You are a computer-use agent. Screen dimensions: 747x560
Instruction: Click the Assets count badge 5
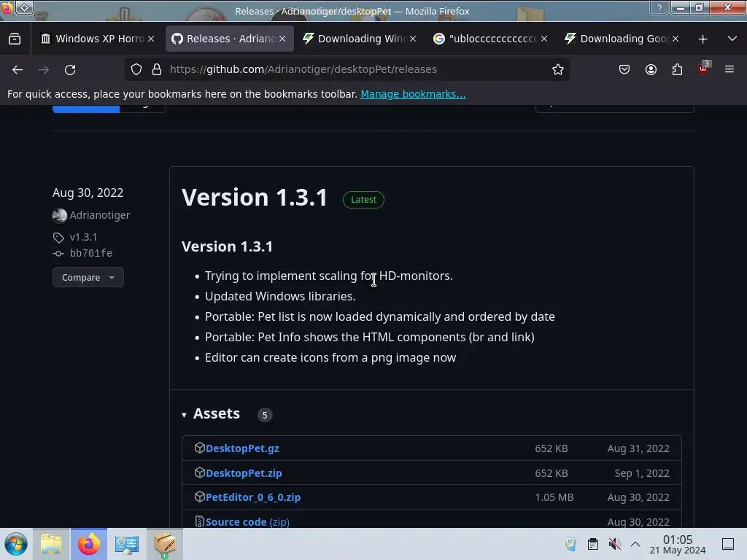[x=265, y=415]
